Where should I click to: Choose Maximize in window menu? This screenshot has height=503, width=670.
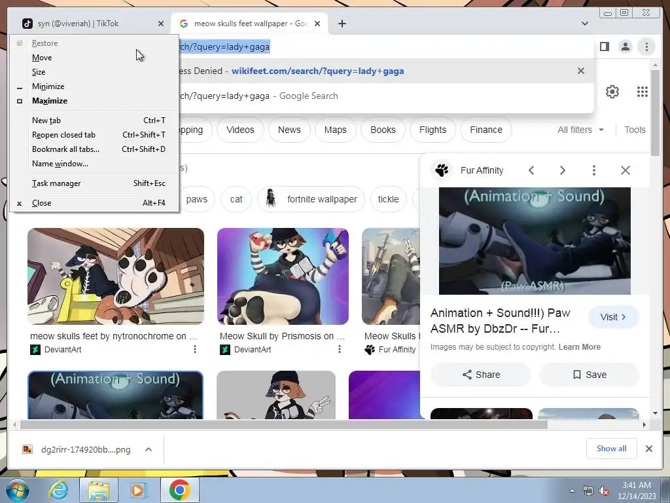point(94,101)
